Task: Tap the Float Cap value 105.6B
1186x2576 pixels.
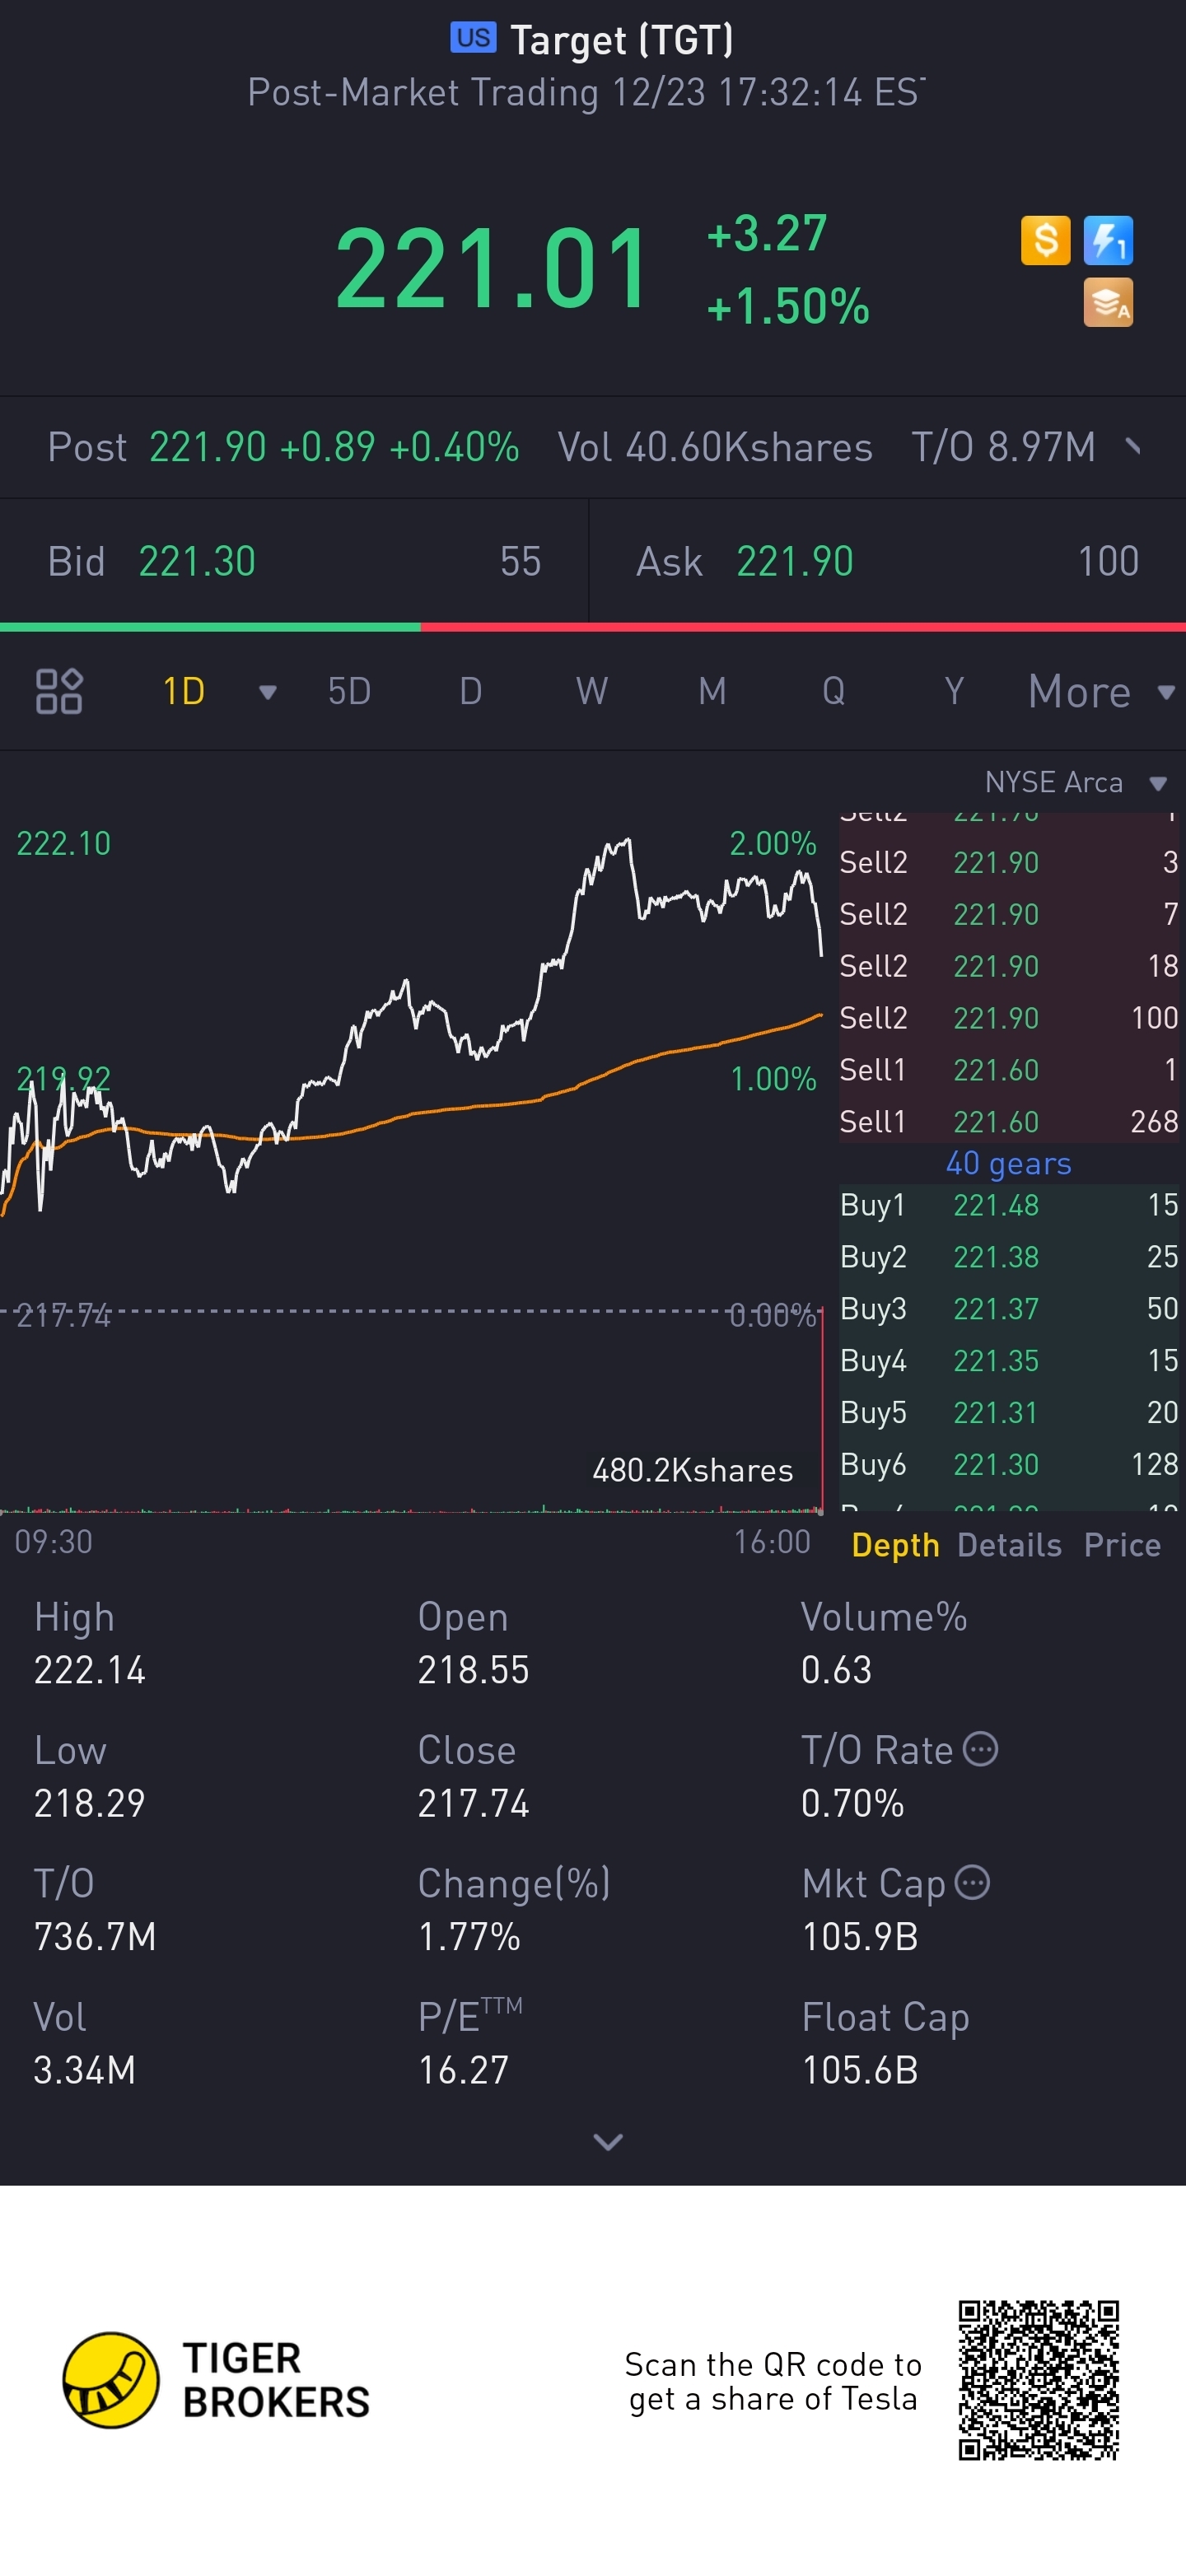Action: click(x=860, y=2070)
